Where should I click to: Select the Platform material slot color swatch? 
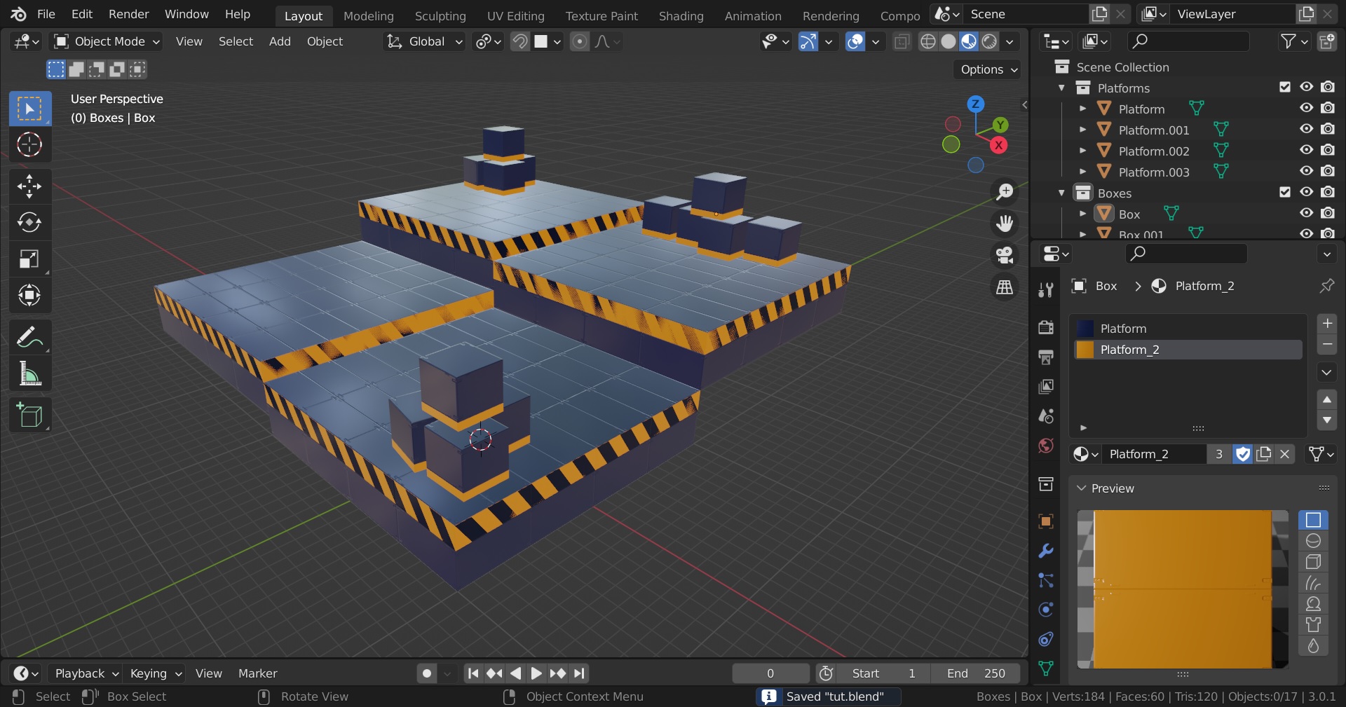[1085, 329]
